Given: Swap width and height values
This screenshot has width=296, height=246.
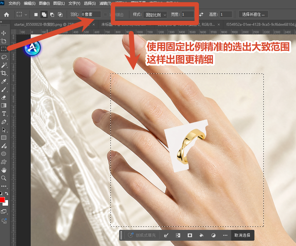Looking at the screenshot, I should click(201, 14).
